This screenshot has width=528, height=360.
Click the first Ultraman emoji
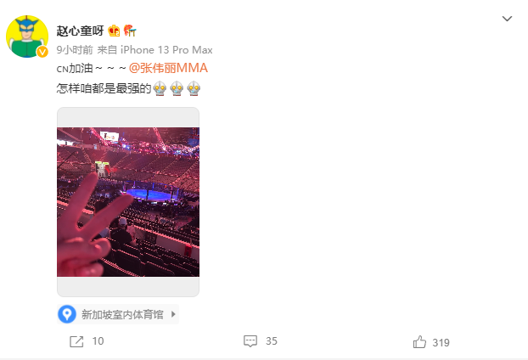160,88
